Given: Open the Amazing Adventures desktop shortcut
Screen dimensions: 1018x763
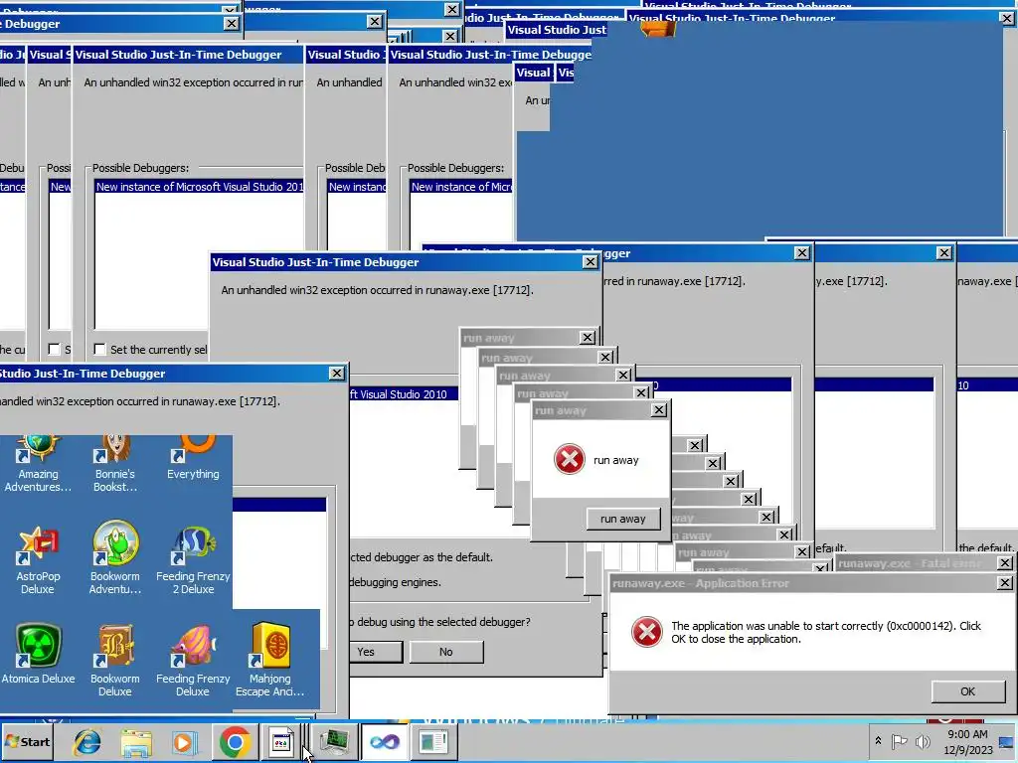Looking at the screenshot, I should (38, 465).
